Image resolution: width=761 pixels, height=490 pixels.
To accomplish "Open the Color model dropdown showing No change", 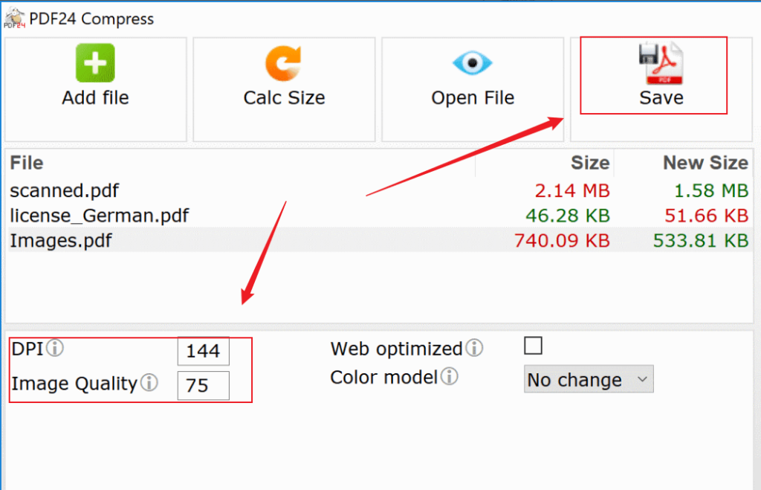I will 588,379.
